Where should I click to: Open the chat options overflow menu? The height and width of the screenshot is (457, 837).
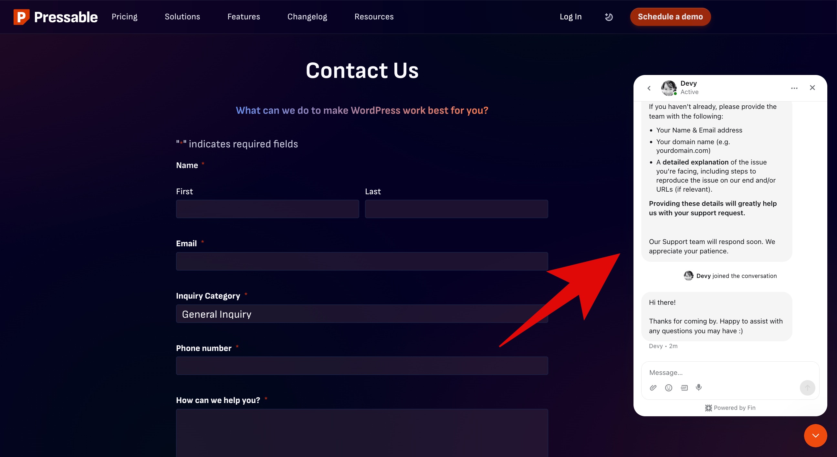(794, 88)
